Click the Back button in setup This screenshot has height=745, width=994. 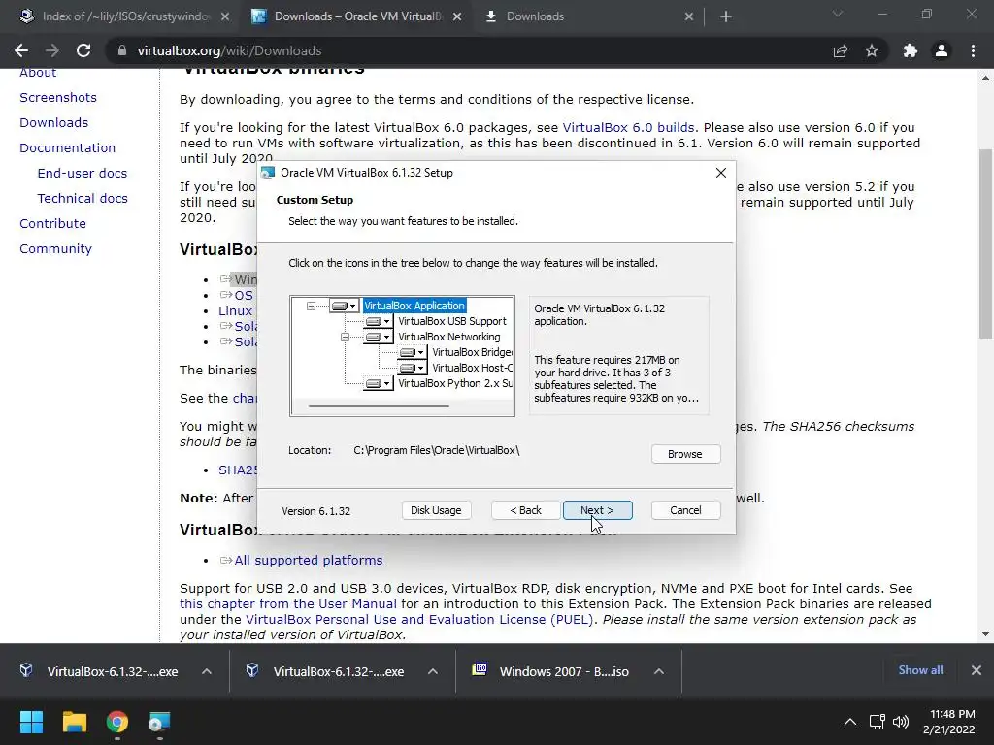525,510
